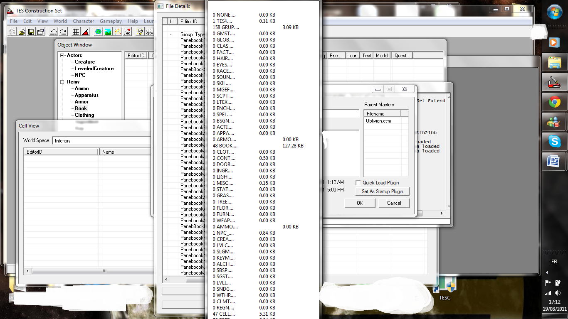
Task: Click the Undo arrow in toolbar
Action: point(53,32)
